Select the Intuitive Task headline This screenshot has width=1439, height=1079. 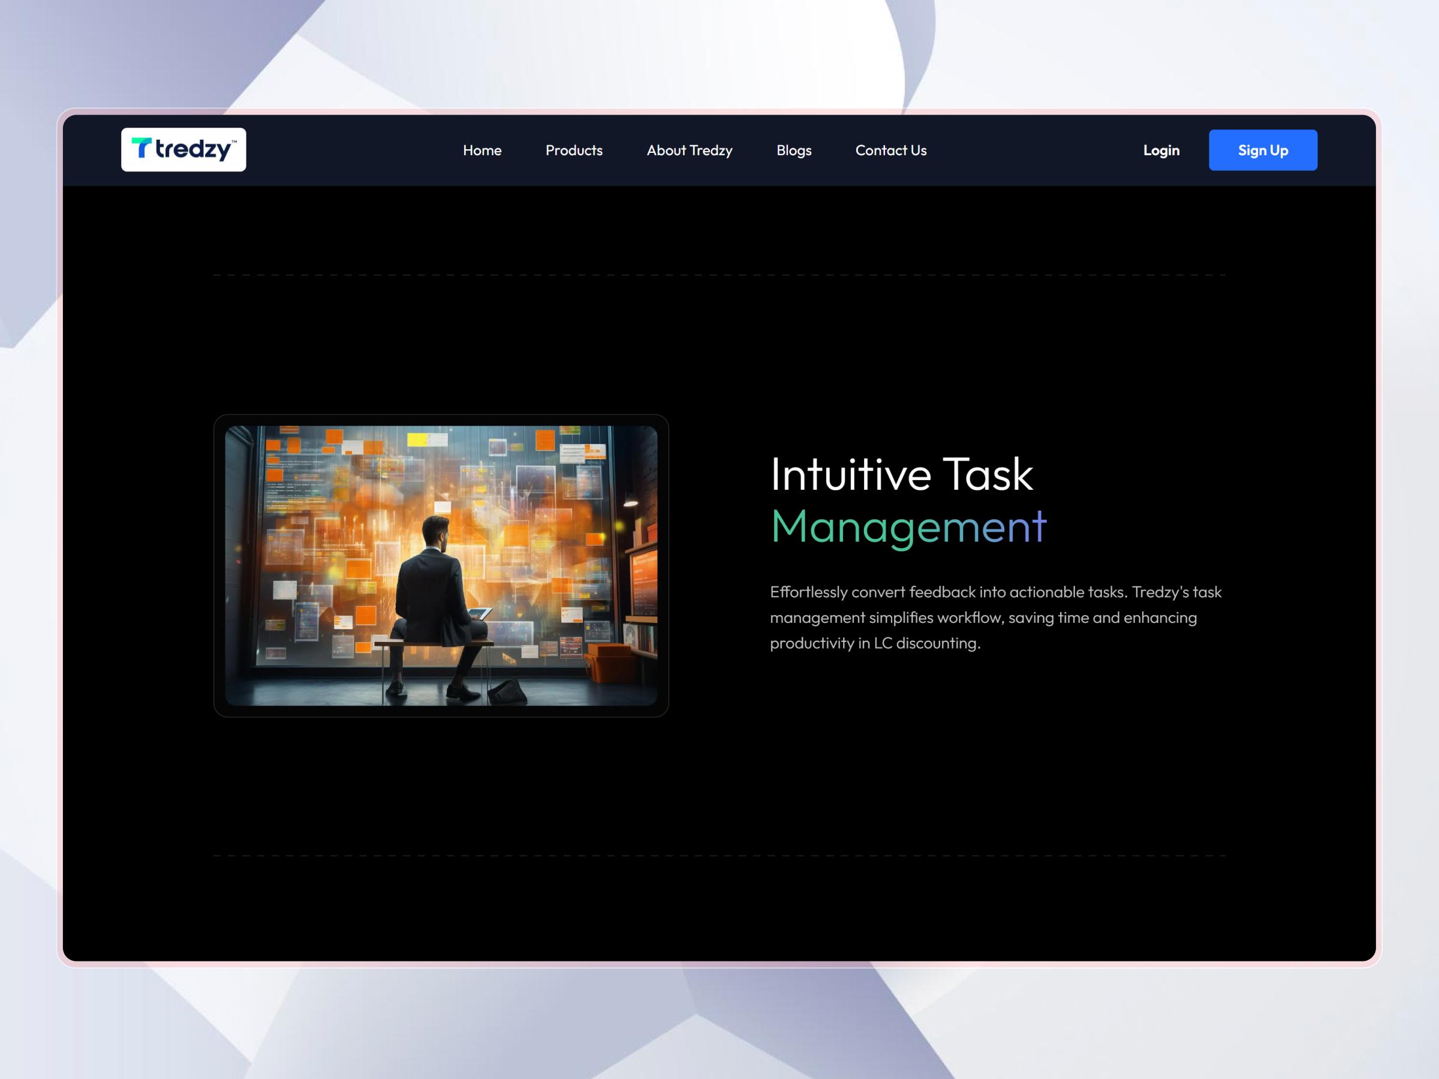[903, 474]
